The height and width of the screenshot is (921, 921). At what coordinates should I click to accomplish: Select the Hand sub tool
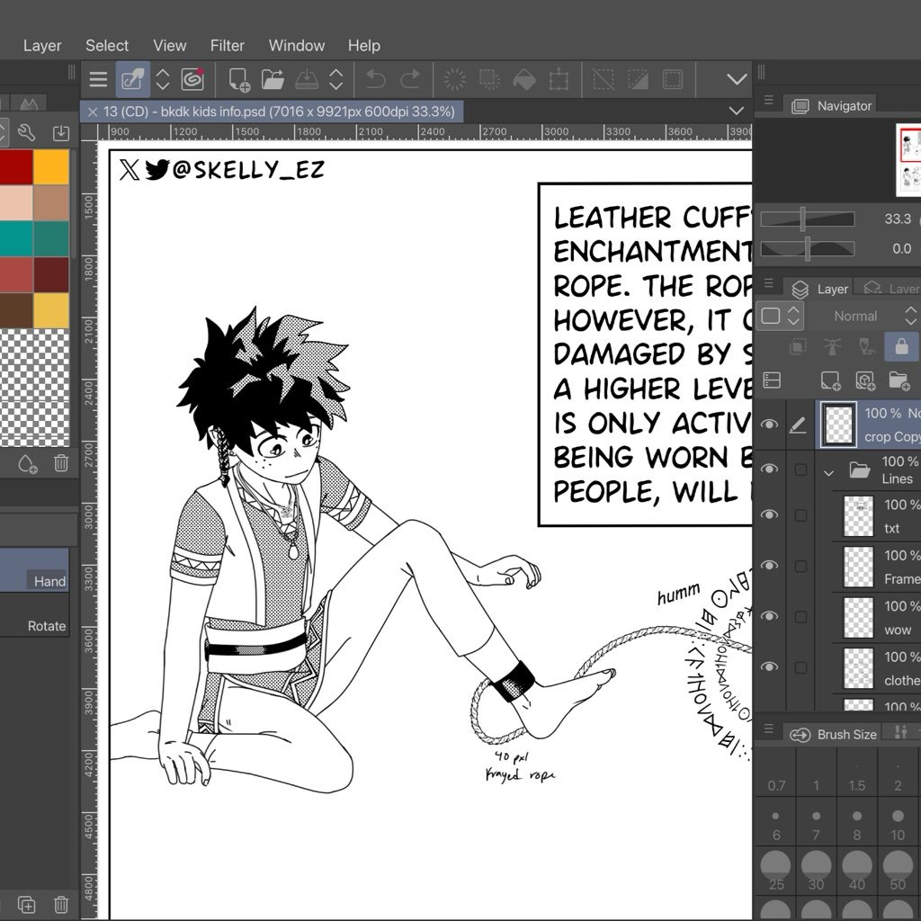tap(49, 581)
